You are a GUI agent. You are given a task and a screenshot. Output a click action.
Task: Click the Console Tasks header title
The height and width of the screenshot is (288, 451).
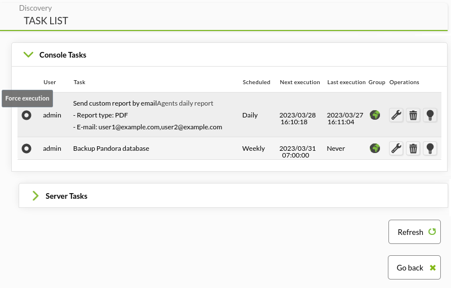(63, 55)
